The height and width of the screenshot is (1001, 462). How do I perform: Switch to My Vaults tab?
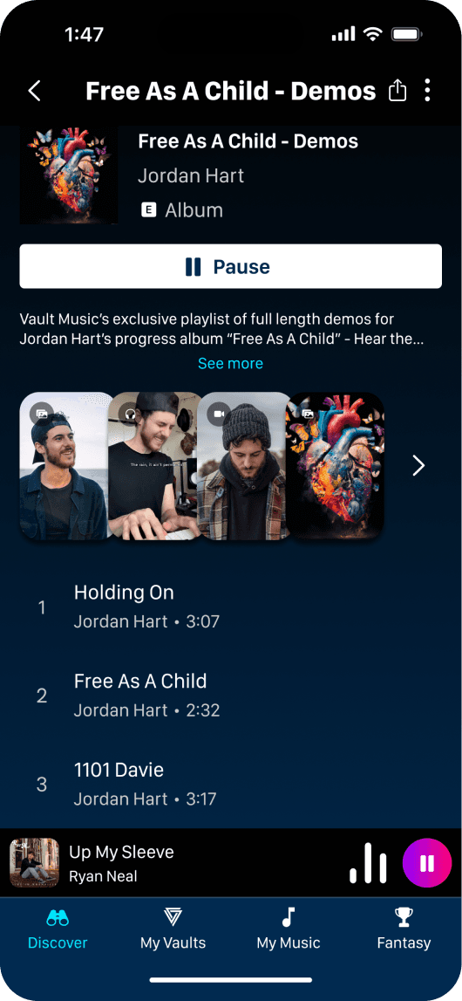tap(173, 929)
